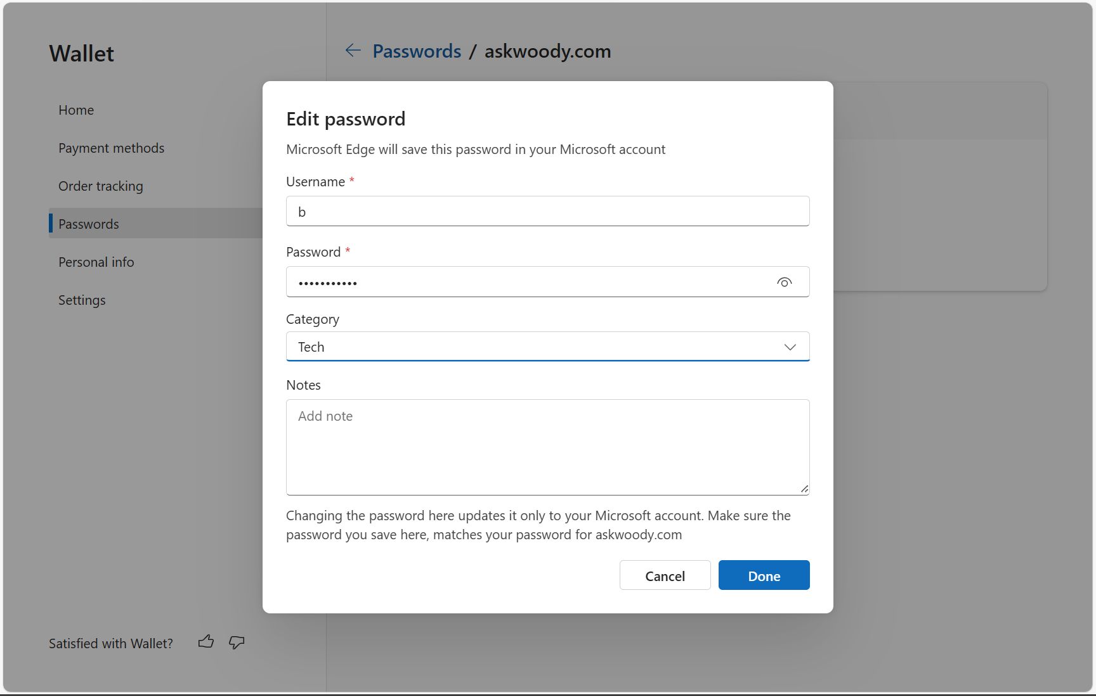Open Wallet Settings page

(82, 300)
